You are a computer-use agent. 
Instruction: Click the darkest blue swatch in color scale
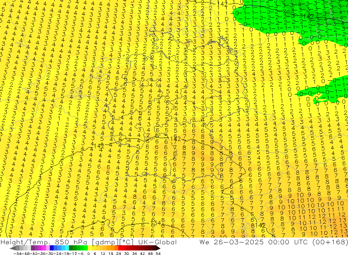tap(52, 248)
